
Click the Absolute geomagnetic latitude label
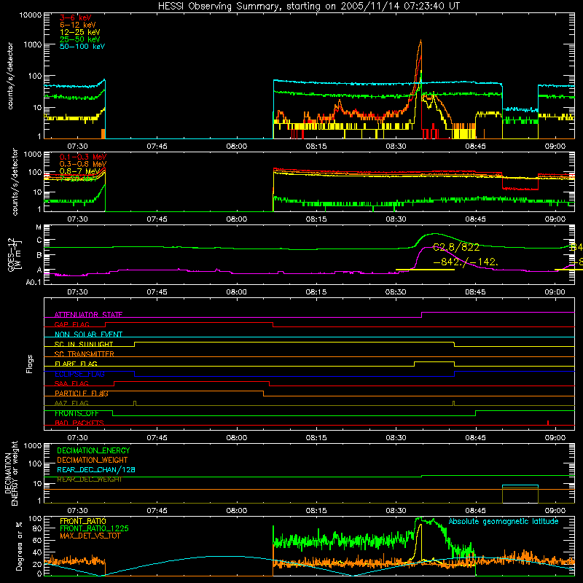pos(504,521)
